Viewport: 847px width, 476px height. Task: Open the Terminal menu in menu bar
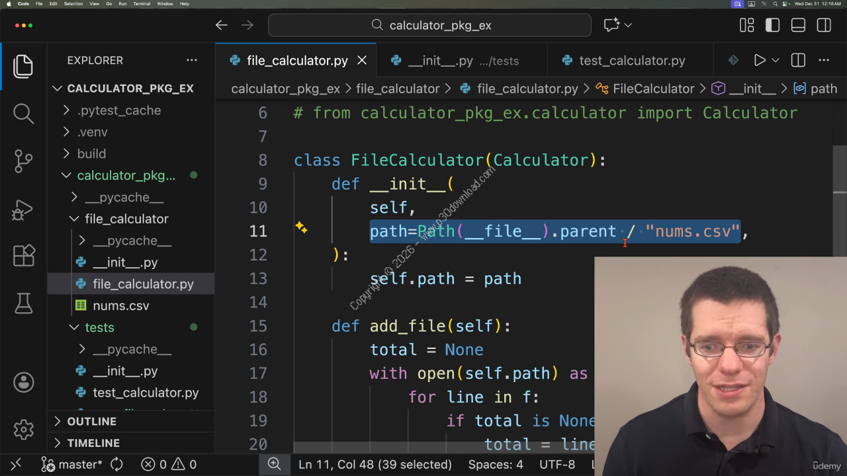(142, 4)
